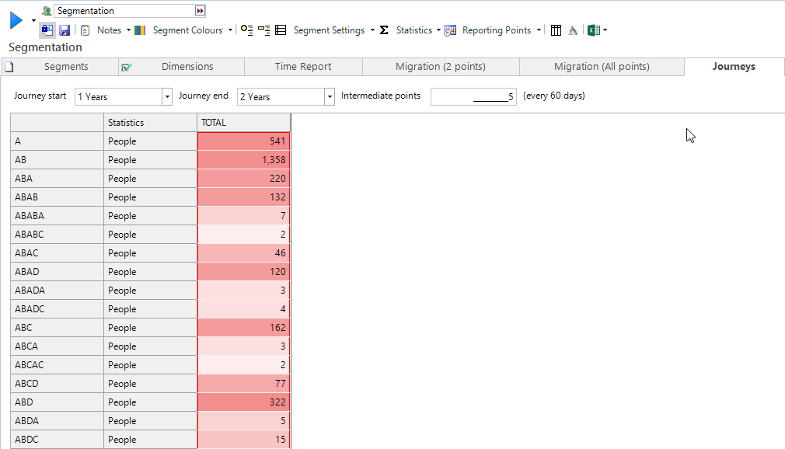Click the add segment plus icon
This screenshot has height=449, width=785.
(247, 30)
